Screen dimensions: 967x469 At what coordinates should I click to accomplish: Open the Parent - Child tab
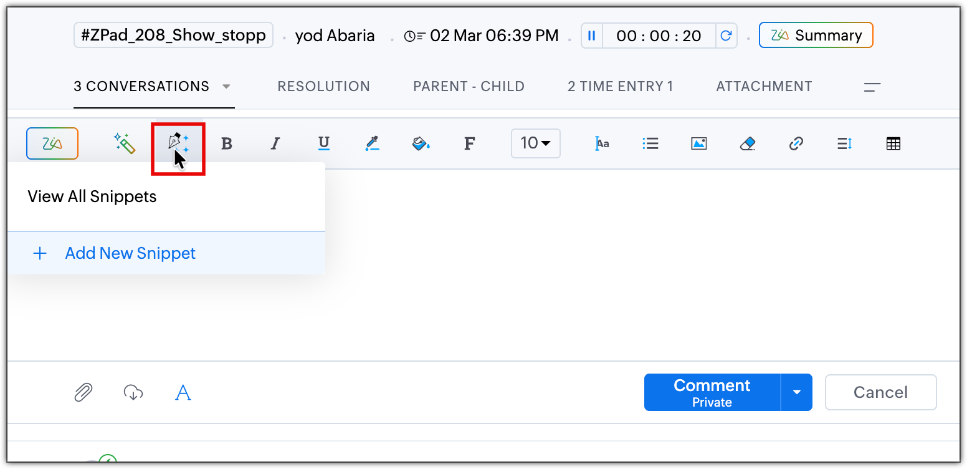tap(469, 87)
